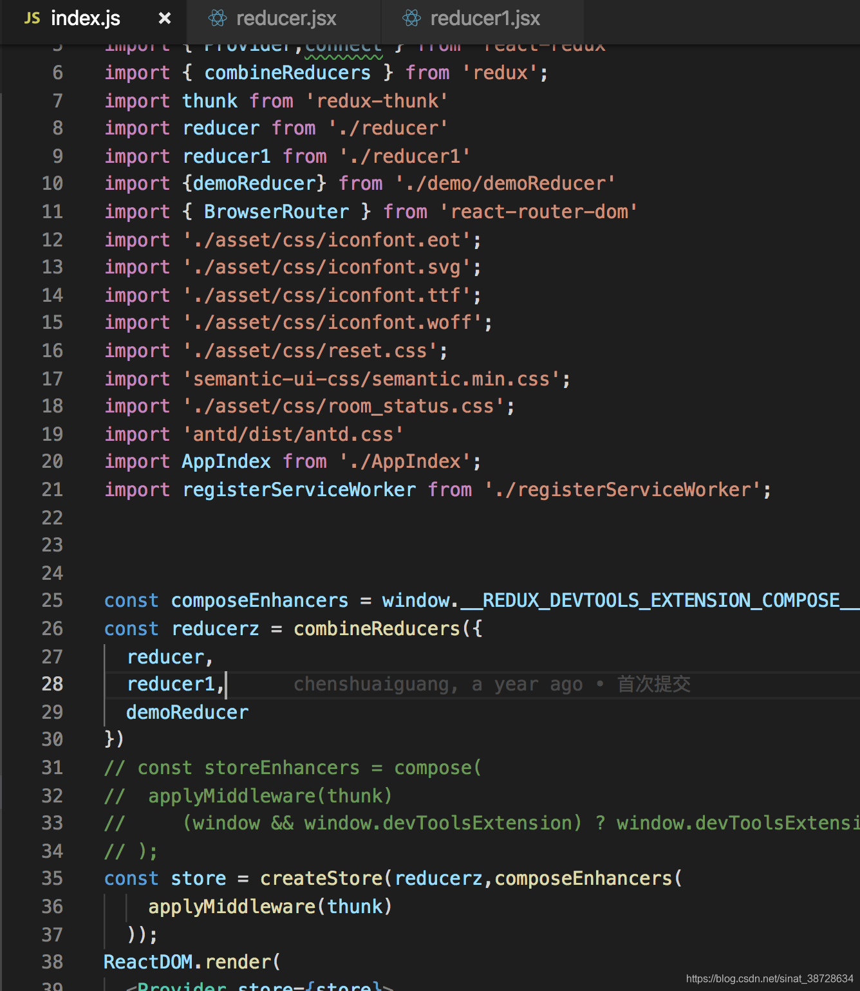Click './asset/css/iconfont.svg' import path
Screen dimensions: 860x991
click(328, 267)
